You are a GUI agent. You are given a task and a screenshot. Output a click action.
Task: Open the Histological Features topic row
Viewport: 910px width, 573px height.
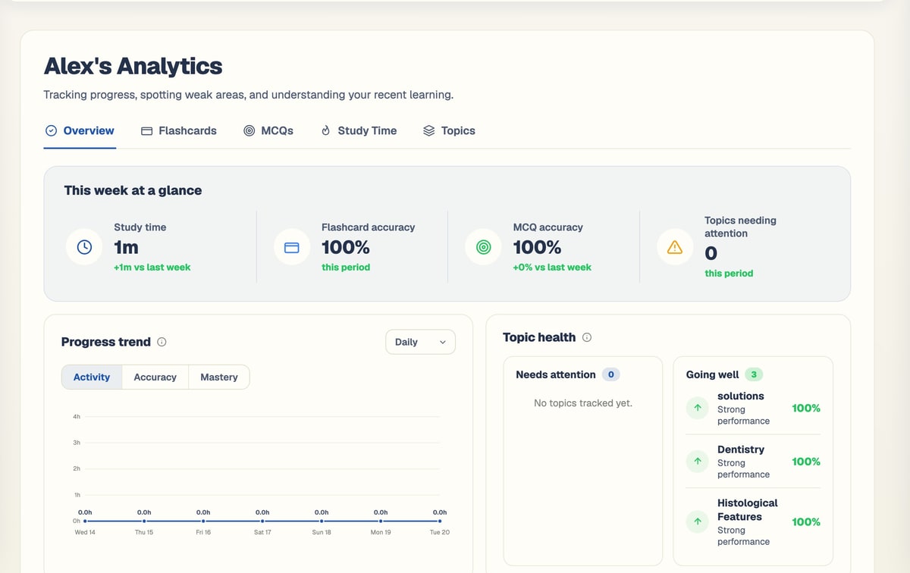coord(753,521)
